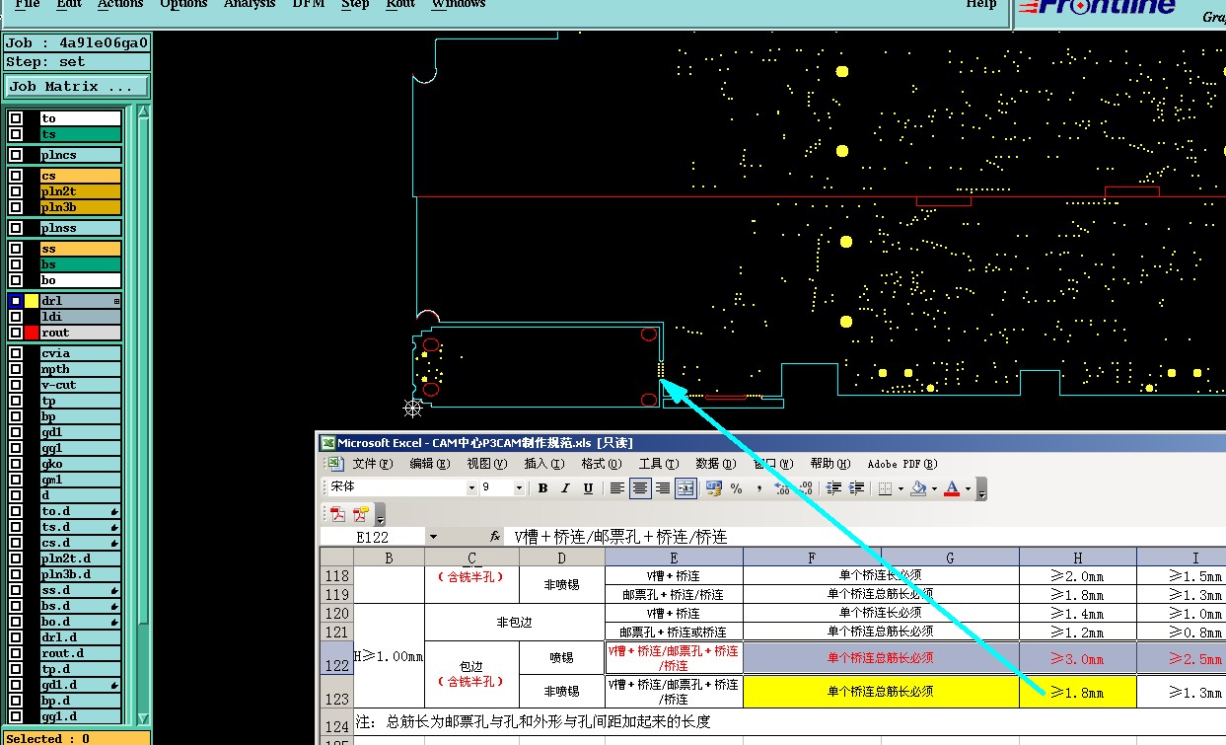Select layer row gko
The height and width of the screenshot is (745, 1226).
tap(80, 464)
